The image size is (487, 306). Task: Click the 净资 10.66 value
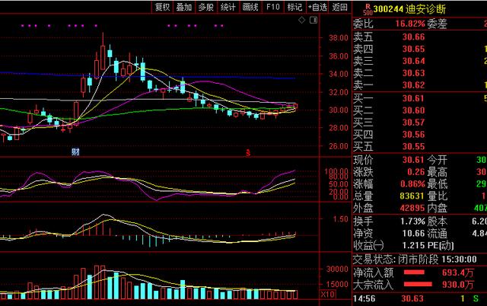[x=413, y=233]
